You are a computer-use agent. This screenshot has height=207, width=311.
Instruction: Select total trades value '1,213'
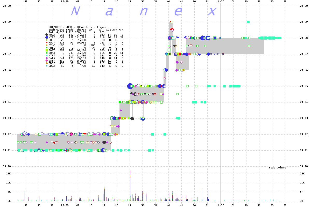(70, 32)
